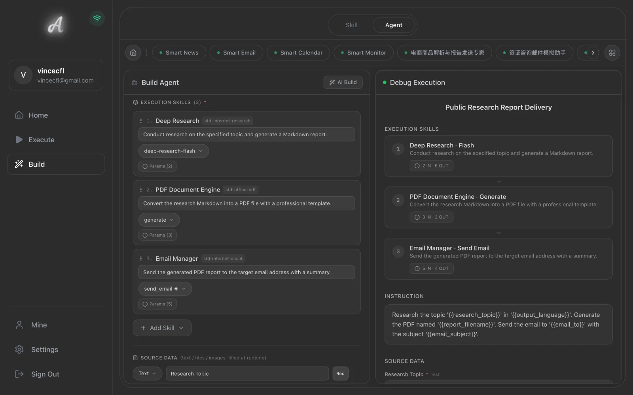Click the std-internet-email tag
The height and width of the screenshot is (395, 633).
tap(223, 259)
